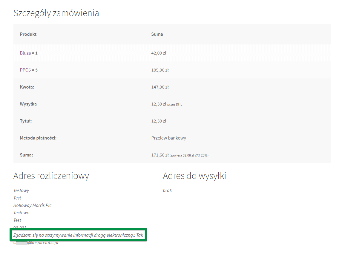Click the Adres rozliczeniowy heading
The width and height of the screenshot is (339, 254).
coord(51,176)
